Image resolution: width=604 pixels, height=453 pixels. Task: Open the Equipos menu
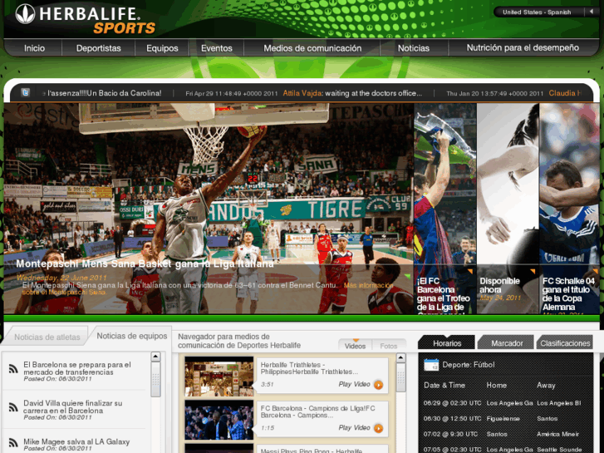(162, 48)
